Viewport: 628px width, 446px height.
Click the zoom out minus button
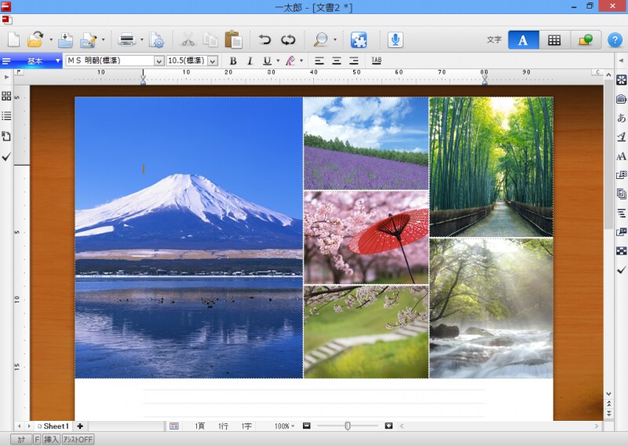[307, 426]
